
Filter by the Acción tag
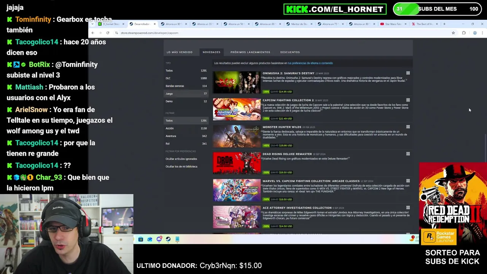(186, 128)
